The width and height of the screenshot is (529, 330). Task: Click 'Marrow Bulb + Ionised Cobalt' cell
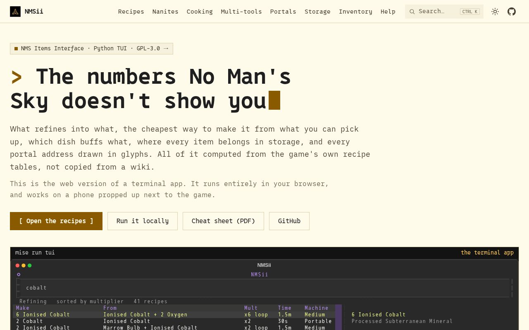coord(150,328)
